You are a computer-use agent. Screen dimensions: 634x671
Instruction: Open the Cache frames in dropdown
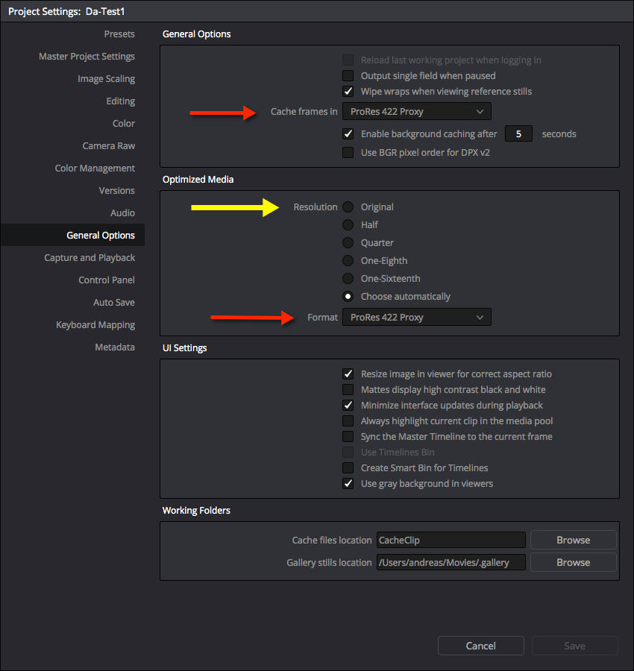pos(416,112)
